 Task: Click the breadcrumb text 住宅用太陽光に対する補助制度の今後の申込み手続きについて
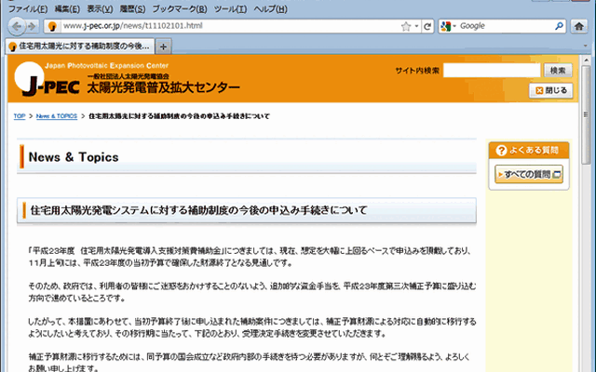tap(179, 116)
